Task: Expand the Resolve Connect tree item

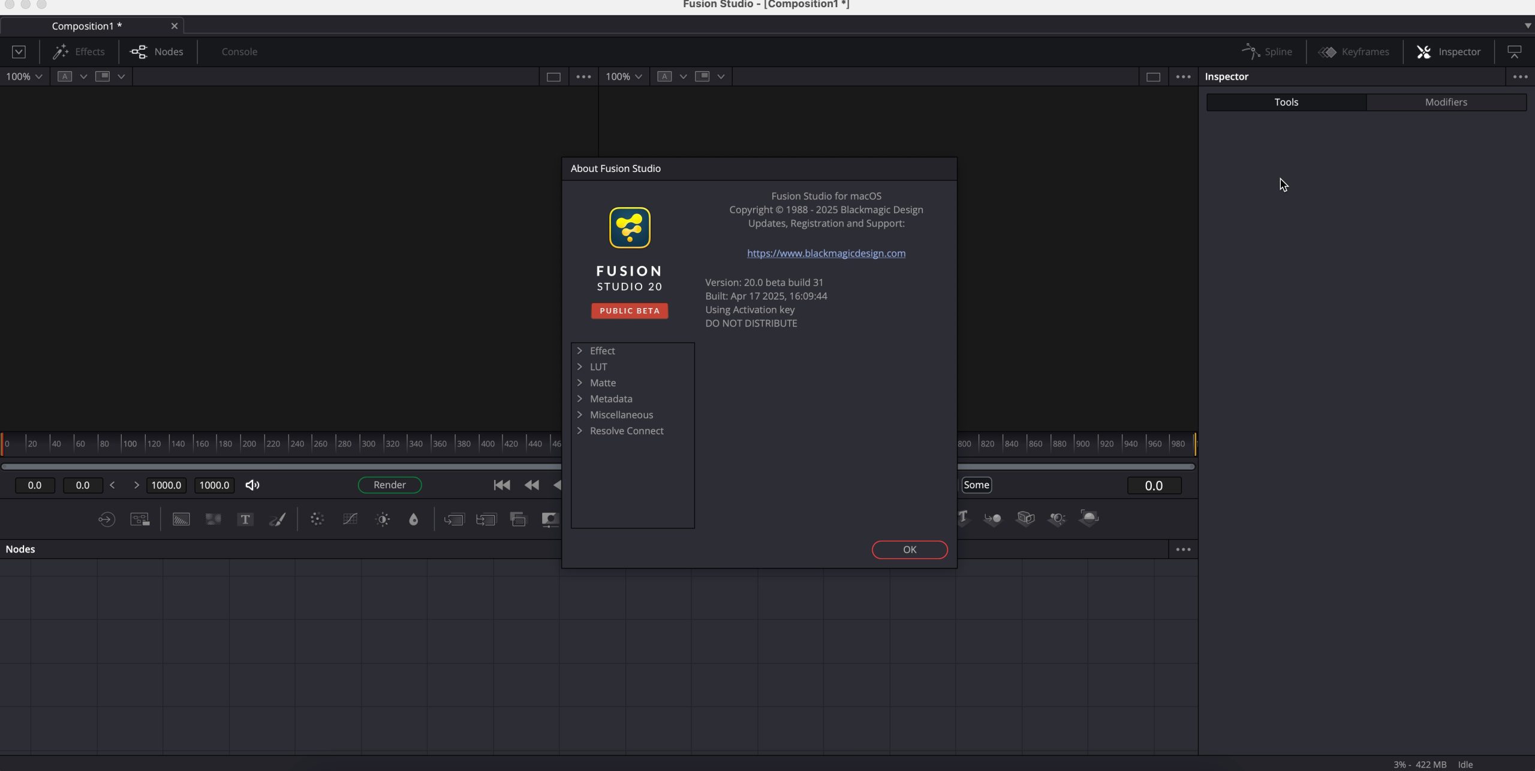Action: (x=580, y=431)
